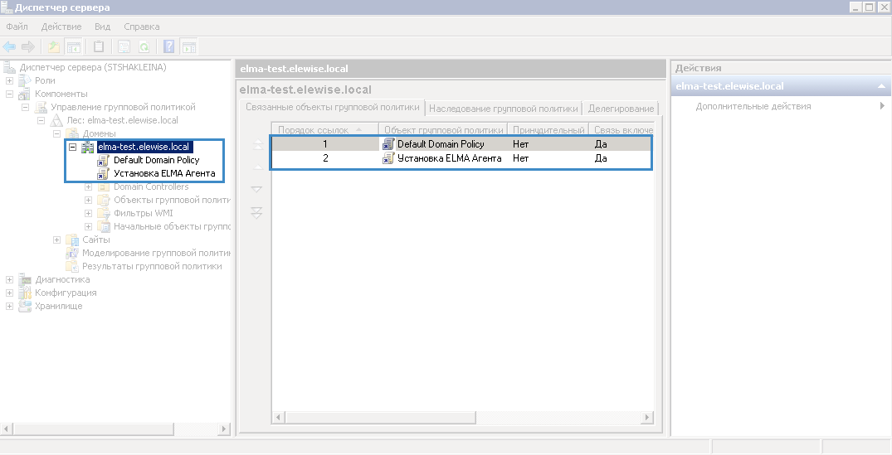Viewport: 892px width, 455px height.
Task: Expand the Хранилище tree node
Action: click(9, 306)
